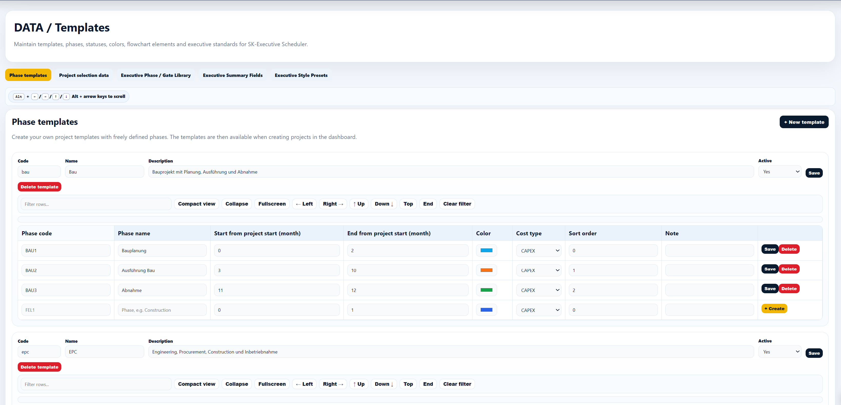Viewport: 841px width, 405px height.
Task: Click Start month field of BAU2 row
Action: coord(277,270)
